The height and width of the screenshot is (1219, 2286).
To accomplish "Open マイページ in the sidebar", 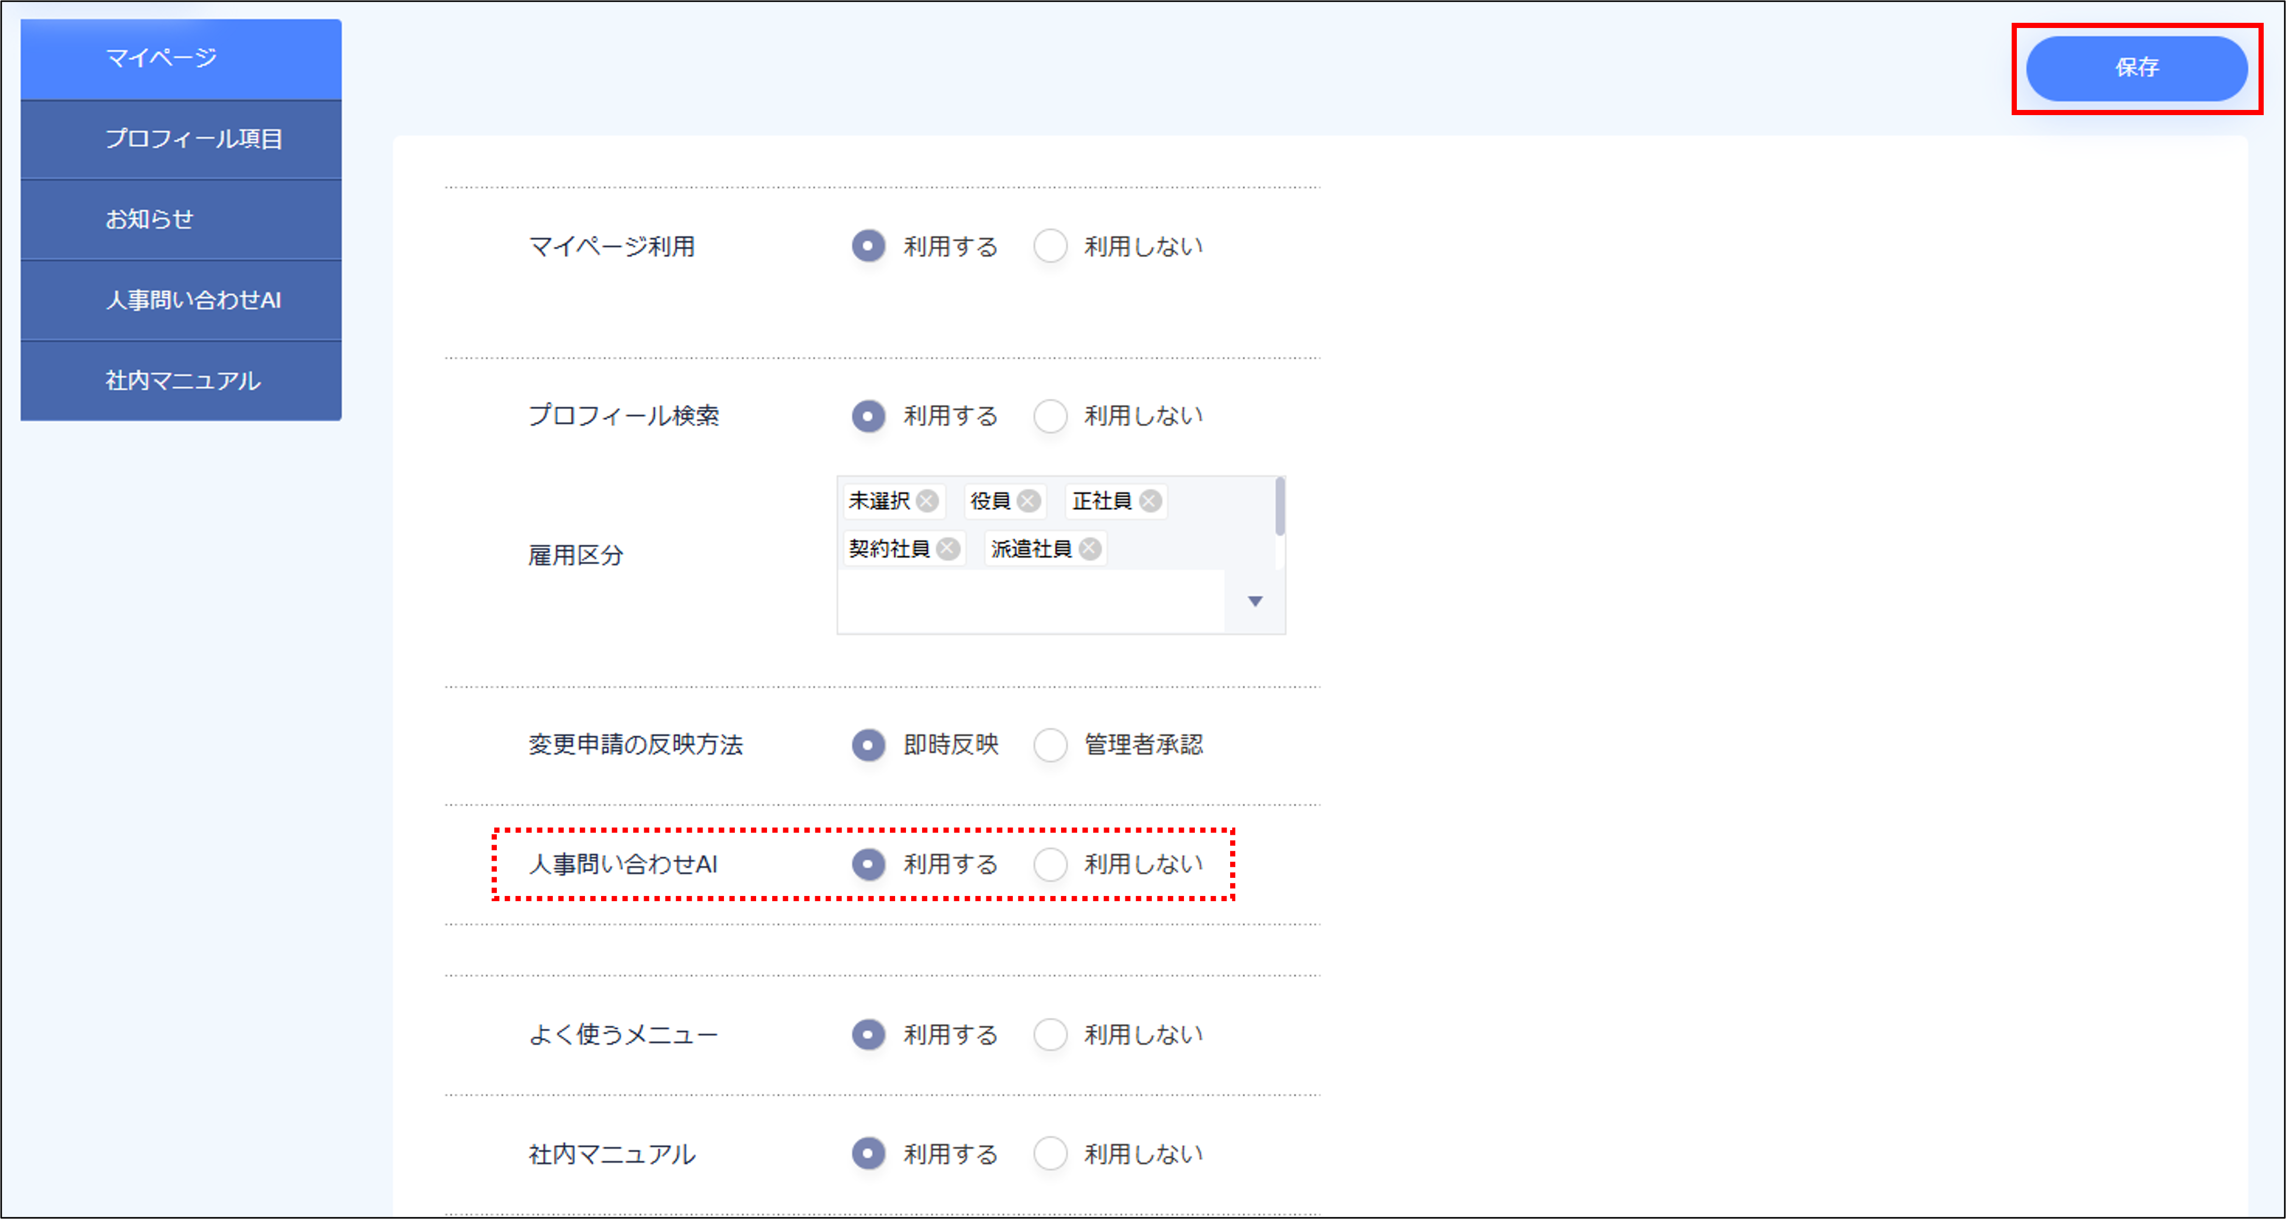I will click(181, 59).
